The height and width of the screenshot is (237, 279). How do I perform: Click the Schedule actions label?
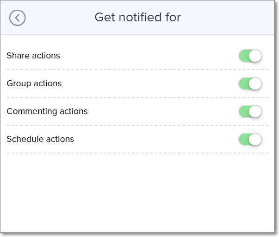[40, 139]
